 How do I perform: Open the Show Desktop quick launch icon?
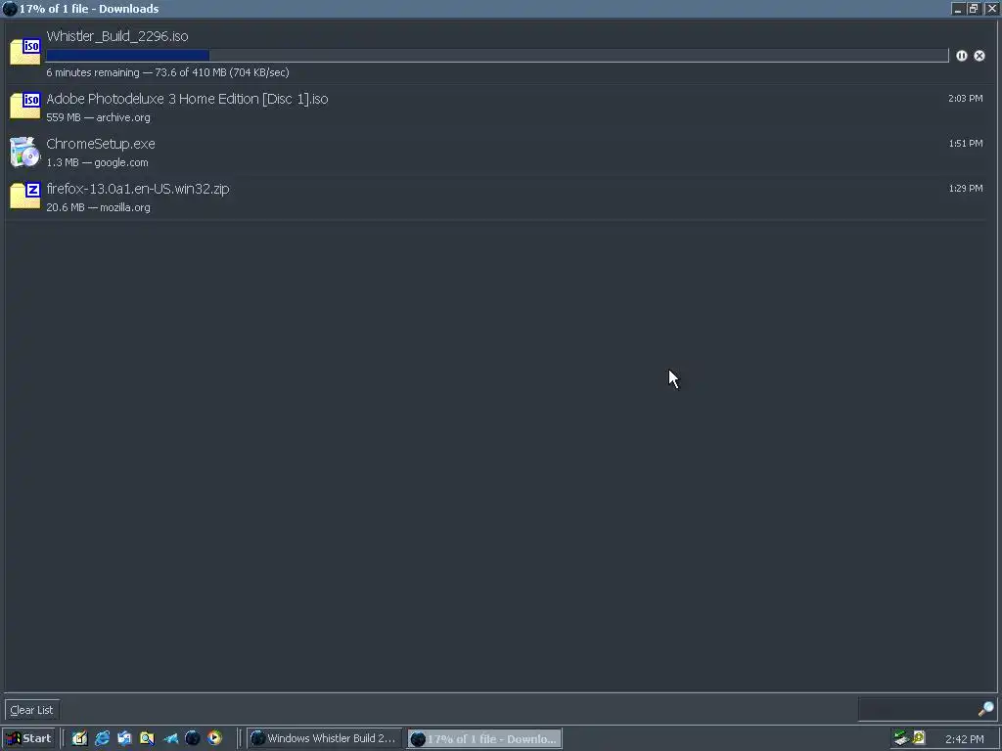[x=80, y=738]
